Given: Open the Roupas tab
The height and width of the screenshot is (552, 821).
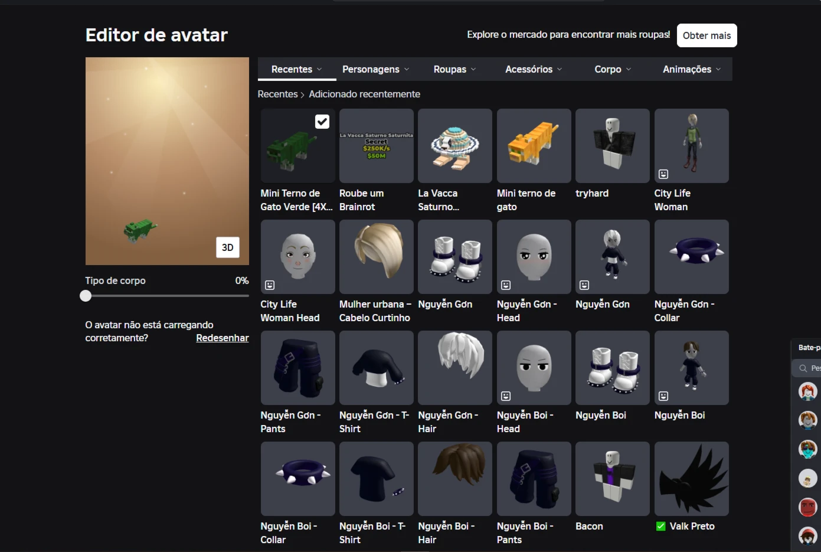Looking at the screenshot, I should point(454,69).
